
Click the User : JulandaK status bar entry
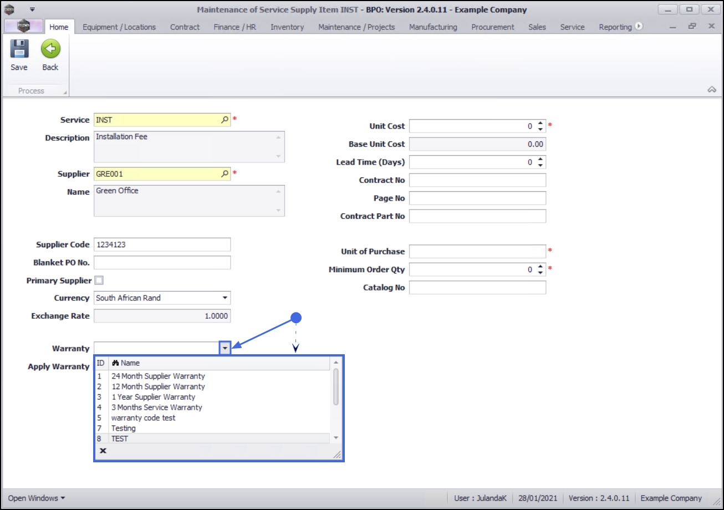tap(480, 498)
